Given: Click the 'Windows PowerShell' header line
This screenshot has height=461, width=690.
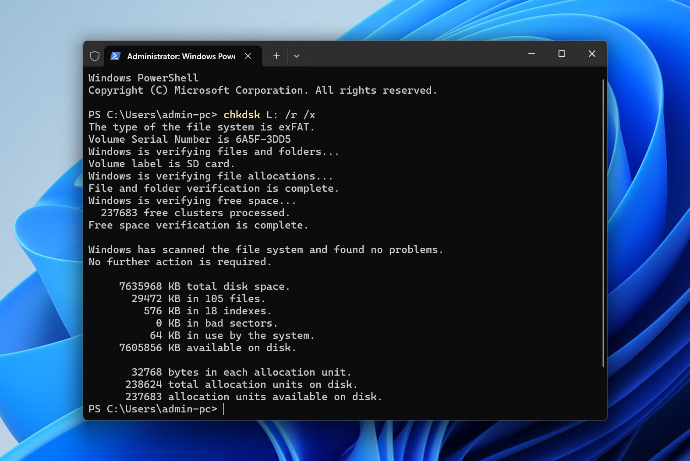Looking at the screenshot, I should click(144, 78).
